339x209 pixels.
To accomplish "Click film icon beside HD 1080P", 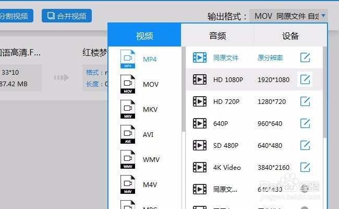I will coord(200,79).
